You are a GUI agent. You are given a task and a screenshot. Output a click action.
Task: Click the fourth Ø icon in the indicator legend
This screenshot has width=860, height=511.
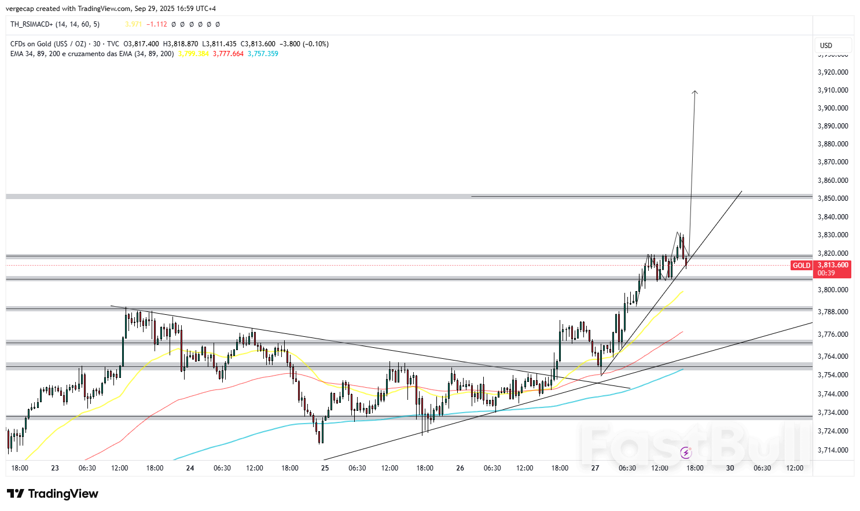coord(200,25)
